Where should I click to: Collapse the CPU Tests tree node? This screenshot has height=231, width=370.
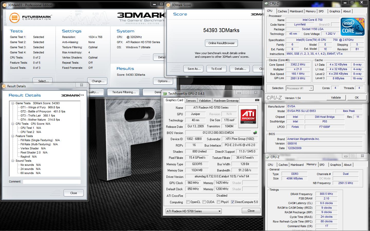[13, 124]
